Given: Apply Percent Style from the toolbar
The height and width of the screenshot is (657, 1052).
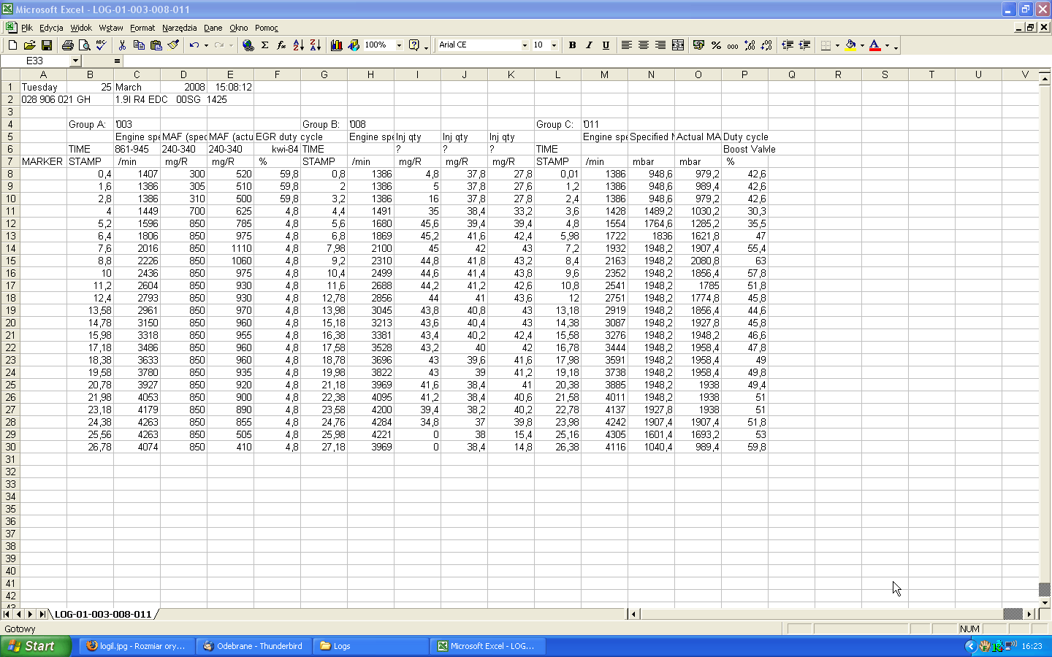Looking at the screenshot, I should click(716, 45).
